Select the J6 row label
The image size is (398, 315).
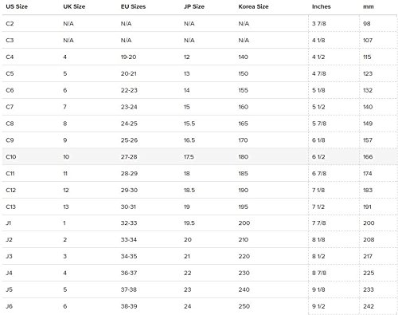coord(10,306)
